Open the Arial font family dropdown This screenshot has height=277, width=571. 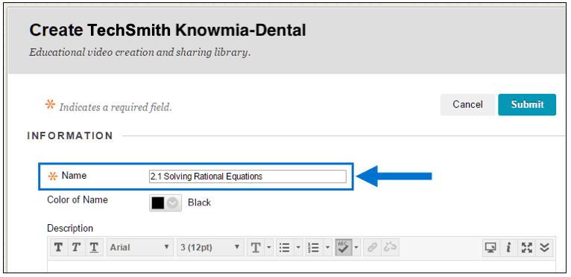[x=140, y=248]
